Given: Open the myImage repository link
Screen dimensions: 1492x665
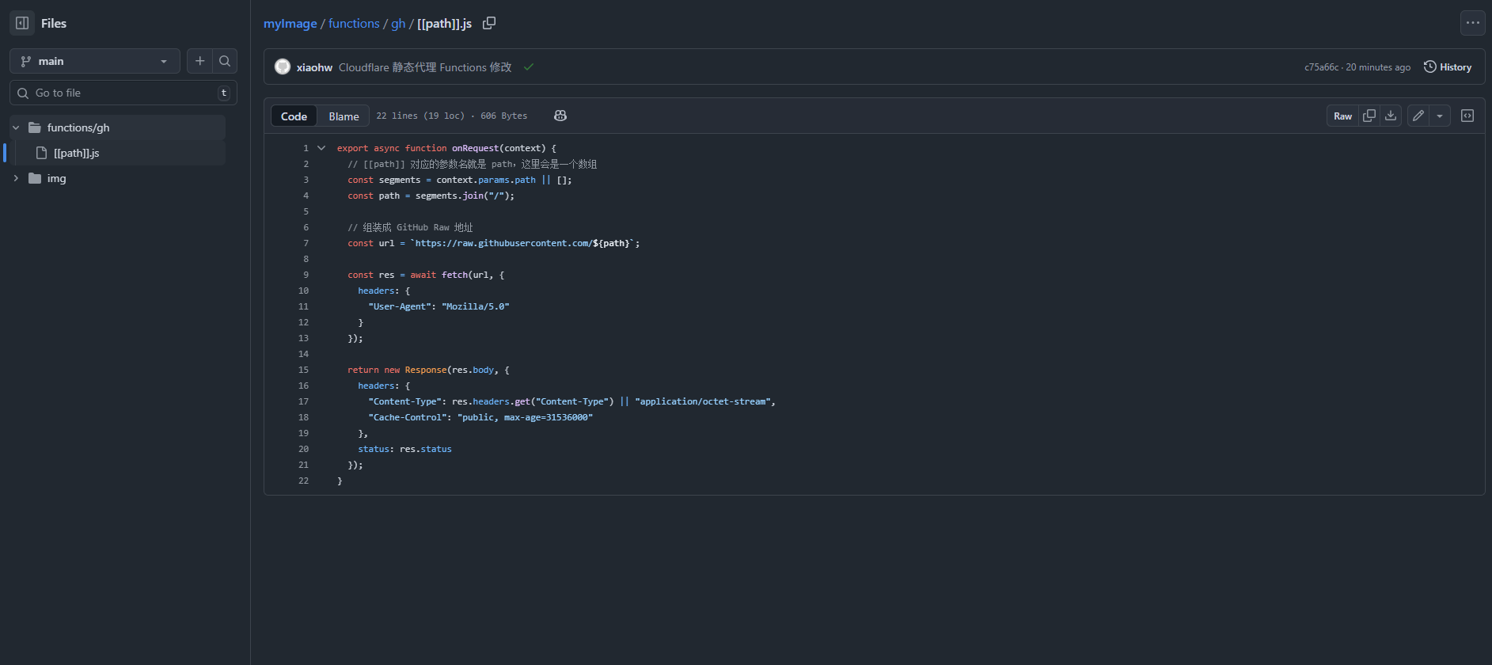Looking at the screenshot, I should pyautogui.click(x=290, y=24).
